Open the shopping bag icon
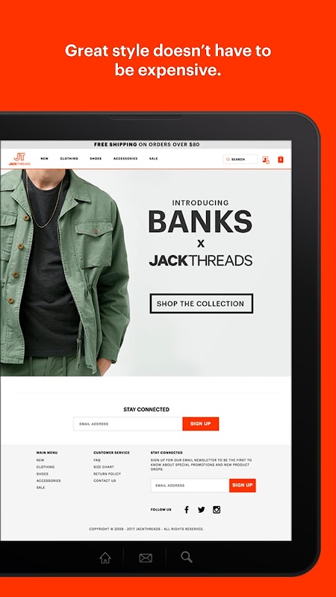Image resolution: width=336 pixels, height=597 pixels. pyautogui.click(x=281, y=159)
